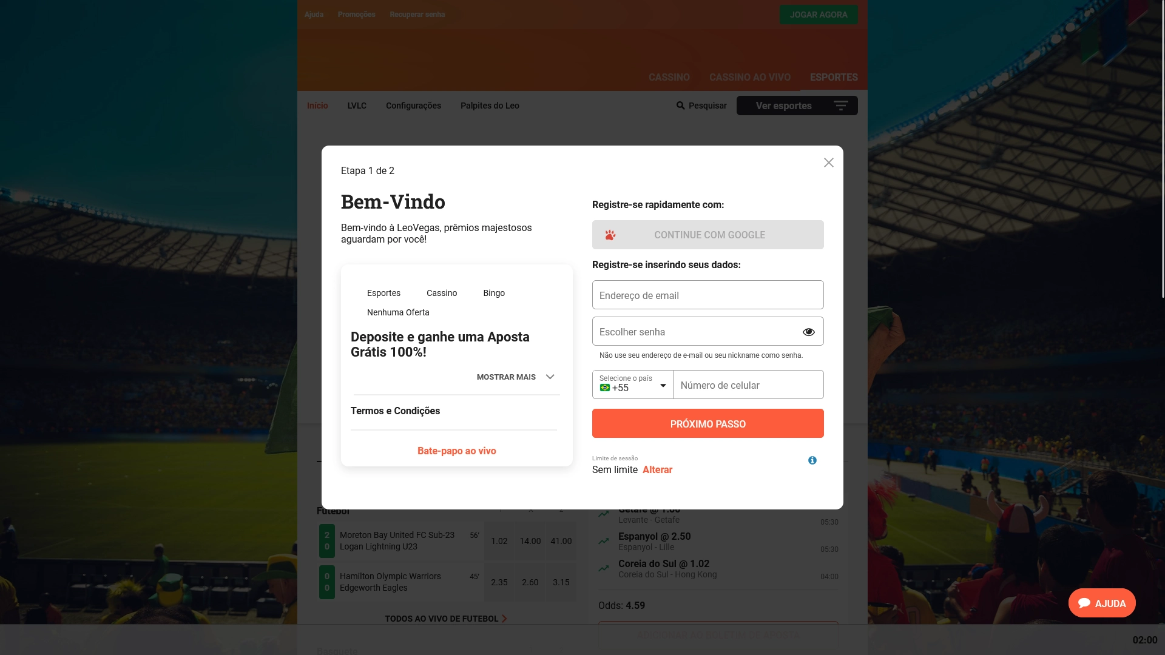Click the email address input field
Screen dimensions: 1165x655
[x=708, y=294]
